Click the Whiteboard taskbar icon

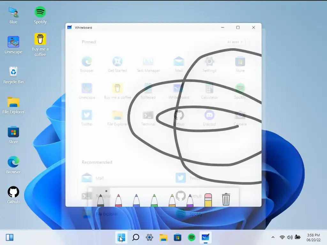coord(205,237)
